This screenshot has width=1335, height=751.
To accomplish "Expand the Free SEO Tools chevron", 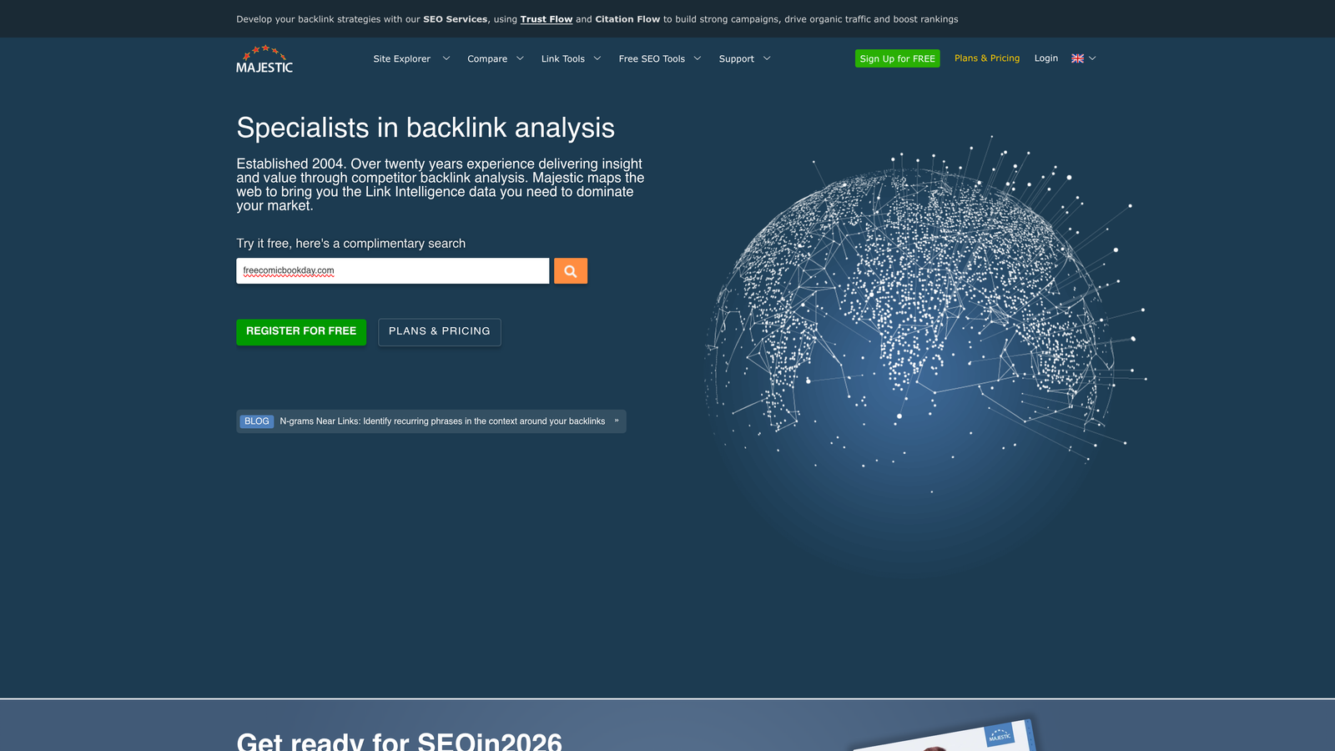I will click(698, 58).
